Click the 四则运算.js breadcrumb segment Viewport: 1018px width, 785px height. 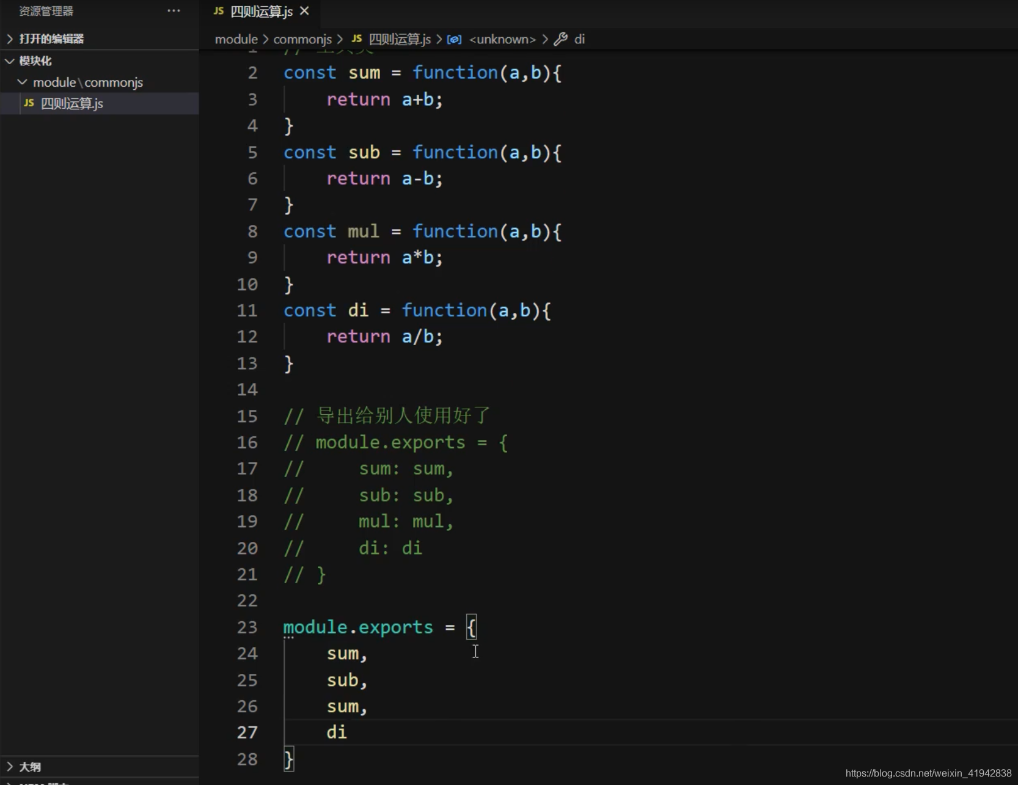tap(400, 39)
